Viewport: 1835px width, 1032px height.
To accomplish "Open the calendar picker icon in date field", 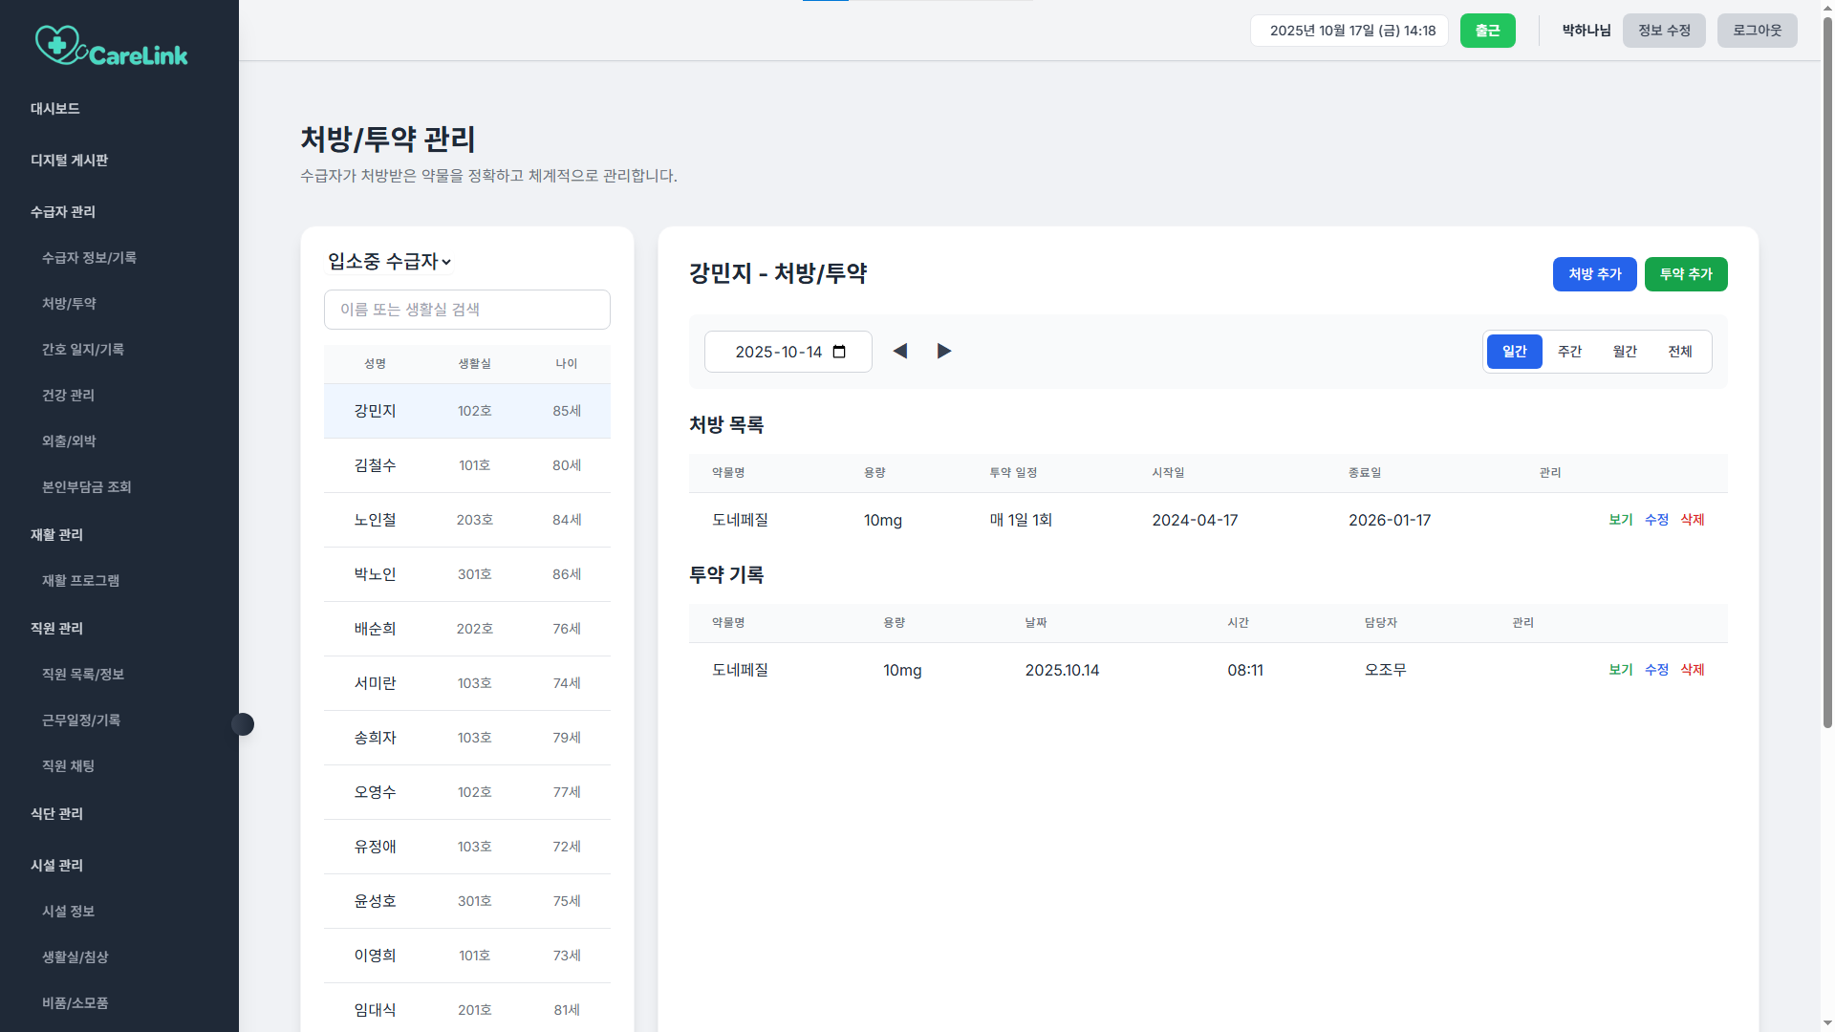I will click(x=839, y=352).
